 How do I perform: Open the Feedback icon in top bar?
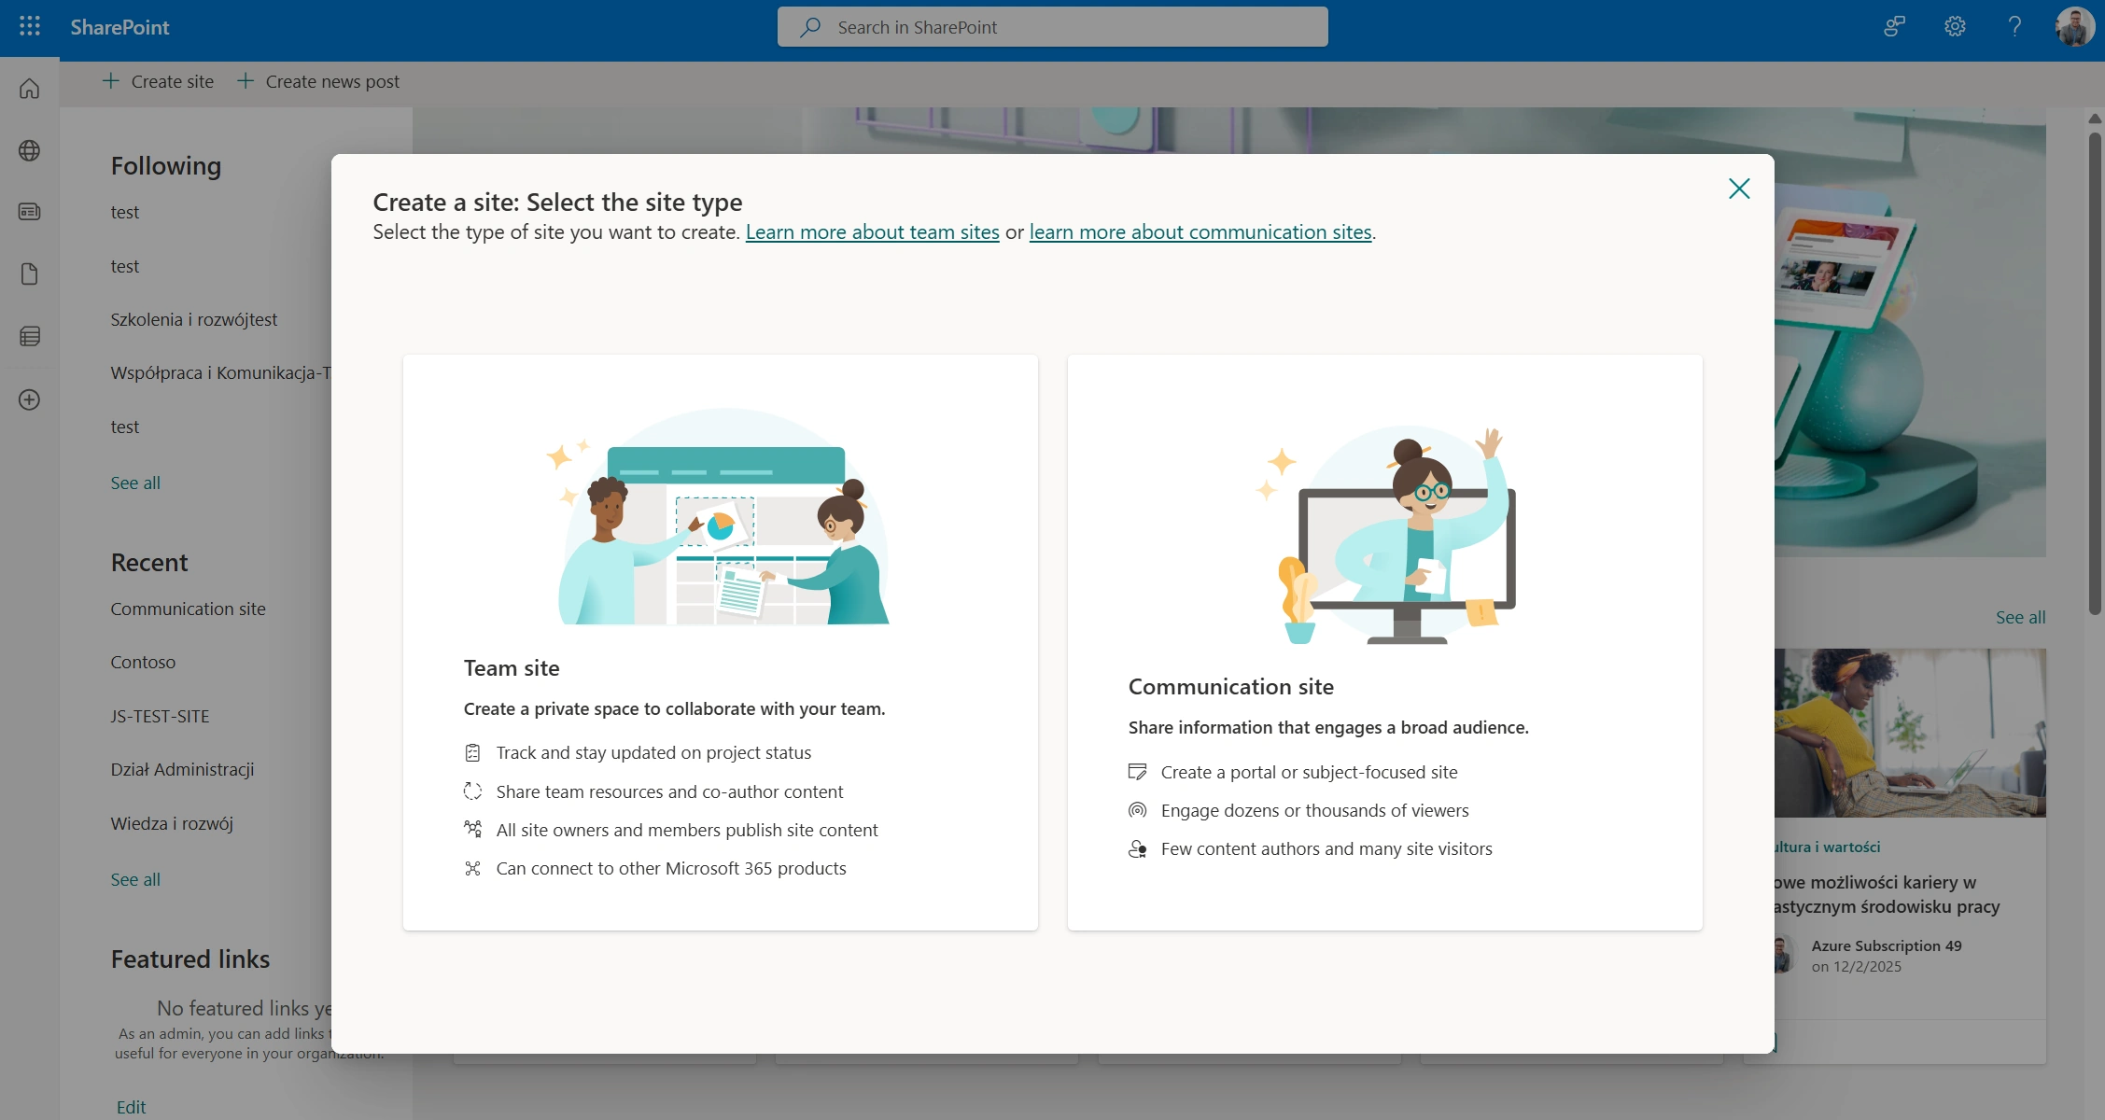coord(1892,26)
